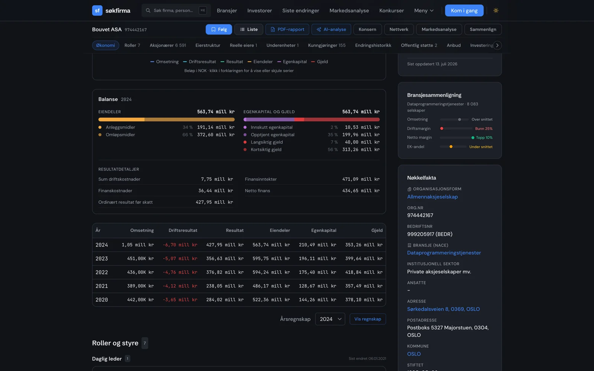Switch to the Aksjonærer tab
The image size is (594, 371).
pos(168,45)
